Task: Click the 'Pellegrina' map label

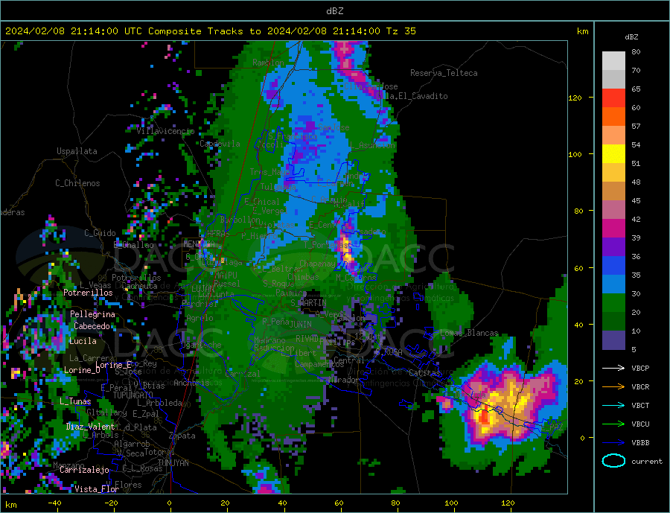Action: pyautogui.click(x=93, y=314)
